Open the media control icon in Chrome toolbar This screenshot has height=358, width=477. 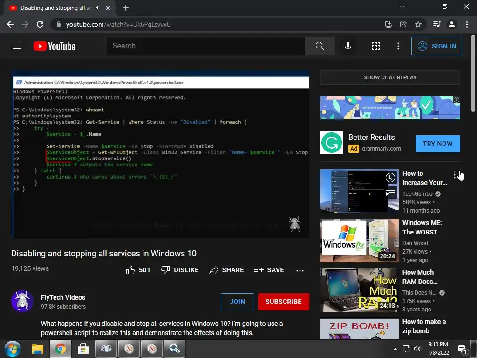436,24
